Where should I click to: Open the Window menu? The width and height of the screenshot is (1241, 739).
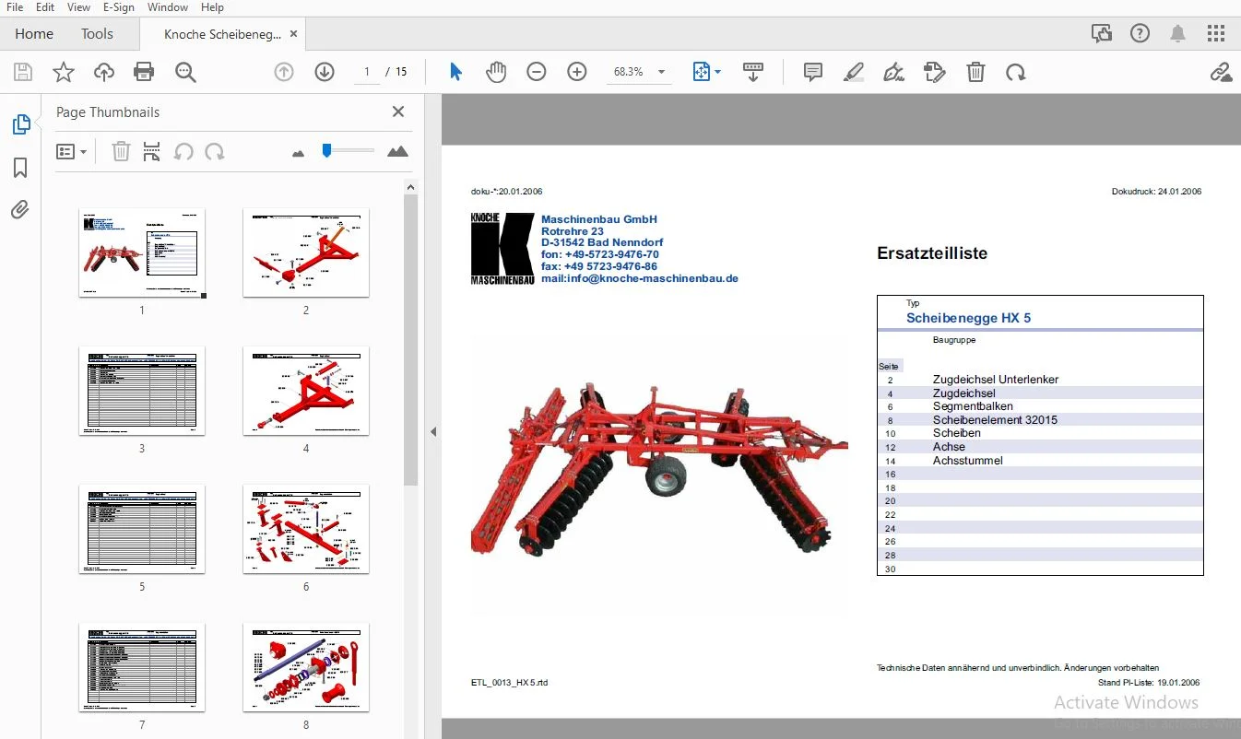coord(168,7)
